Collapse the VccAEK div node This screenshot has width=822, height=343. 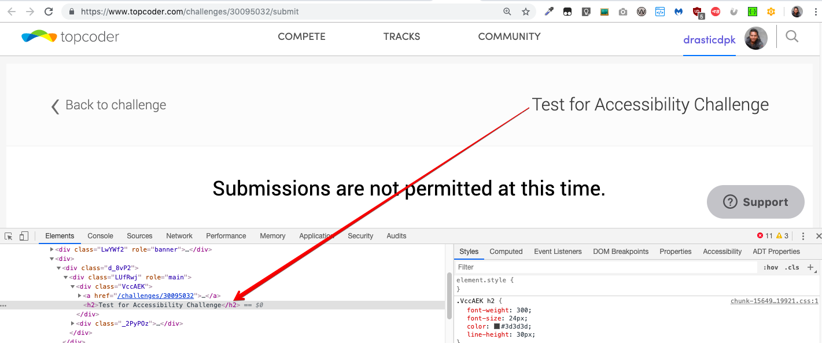coord(72,286)
